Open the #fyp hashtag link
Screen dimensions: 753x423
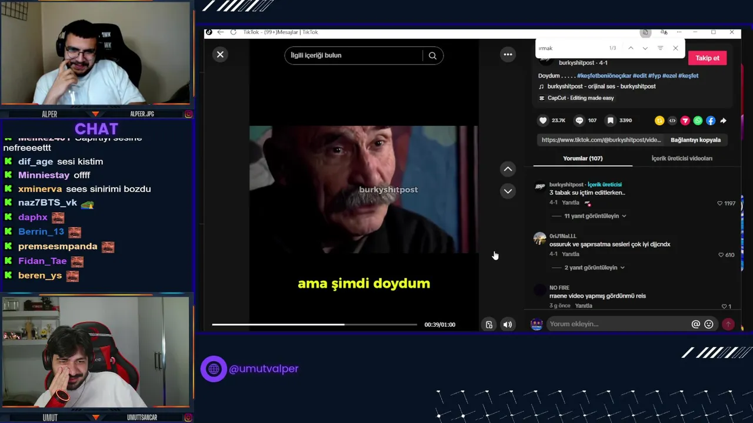point(654,76)
